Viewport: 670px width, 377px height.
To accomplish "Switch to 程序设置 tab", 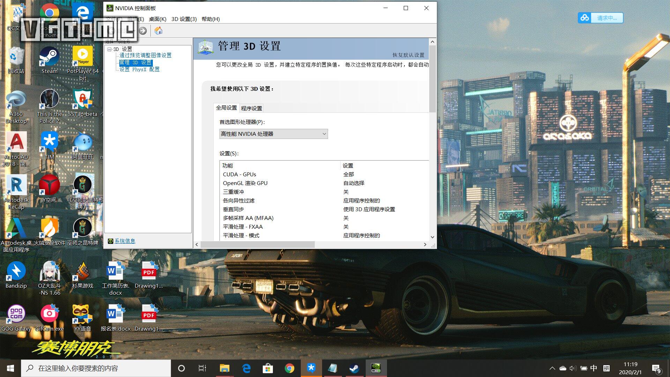I will click(x=251, y=108).
